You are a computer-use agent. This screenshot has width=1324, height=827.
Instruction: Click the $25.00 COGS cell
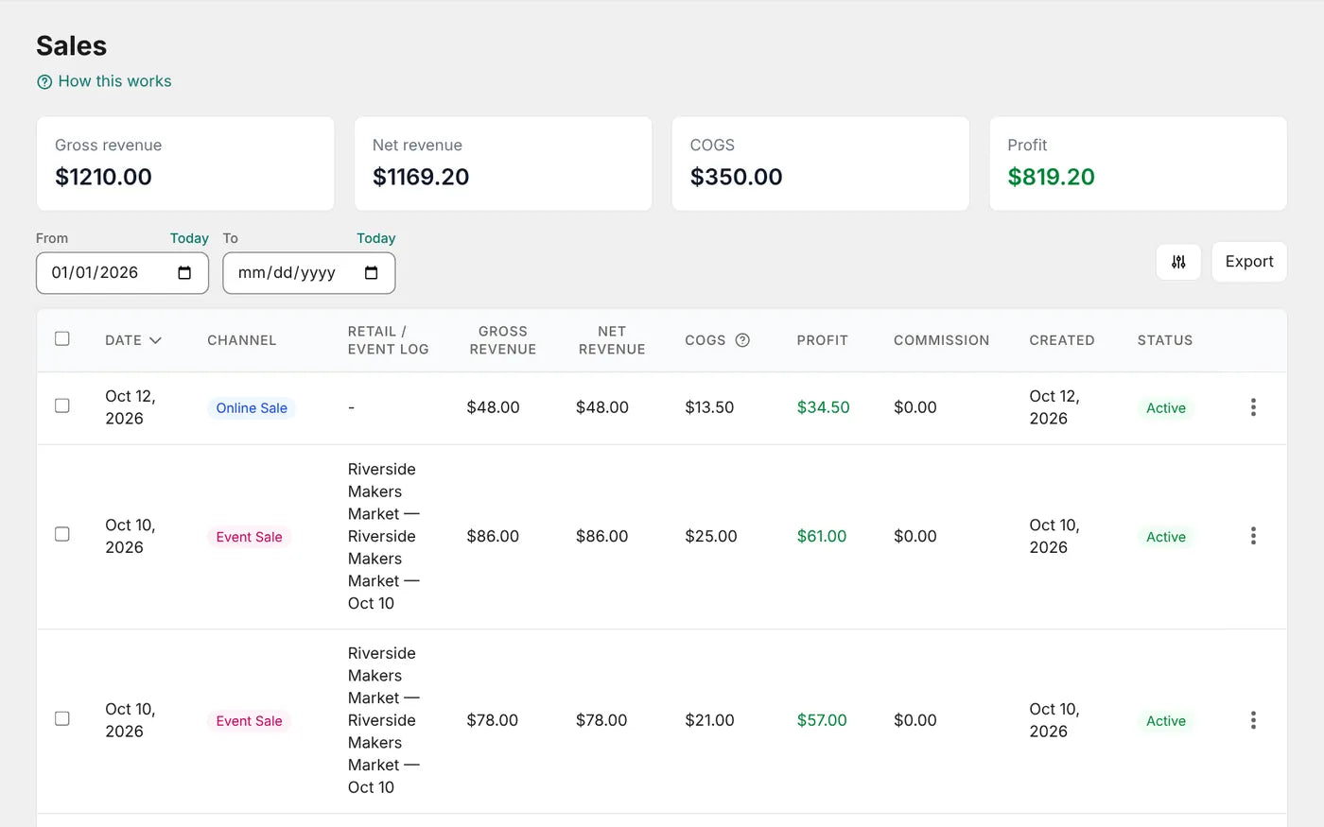[711, 536]
